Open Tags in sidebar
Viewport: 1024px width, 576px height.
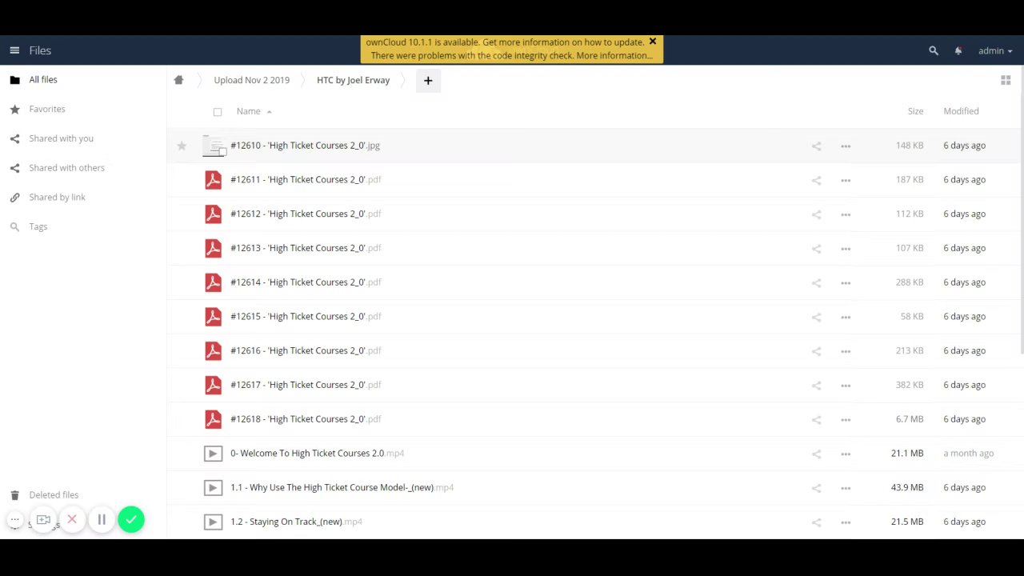pos(38,226)
